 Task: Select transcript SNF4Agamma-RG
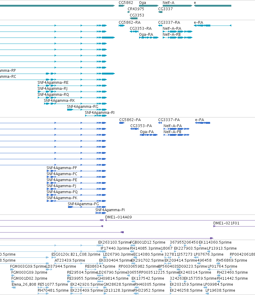pos(83,107)
